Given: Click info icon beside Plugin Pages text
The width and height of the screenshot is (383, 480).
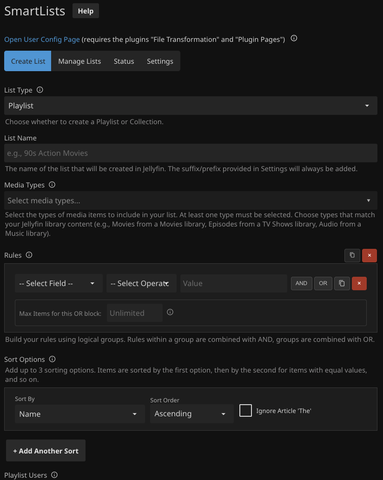Looking at the screenshot, I should coord(294,38).
